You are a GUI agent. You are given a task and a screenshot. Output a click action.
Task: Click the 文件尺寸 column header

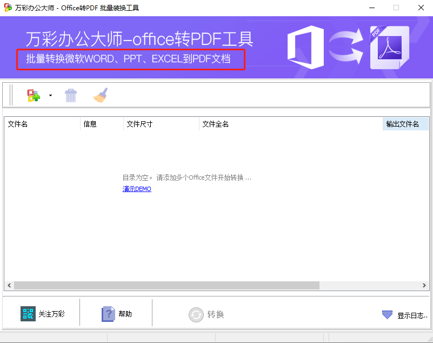point(161,124)
